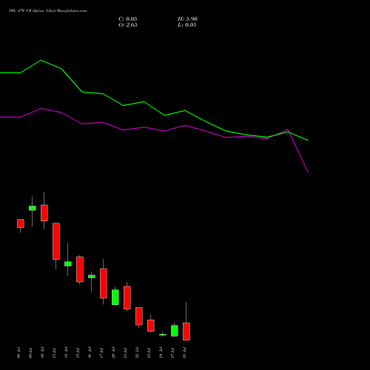Viewport: 370px width, 370px height.
Task: Click the 28 Jul date axis label
Action: pyautogui.click(x=185, y=353)
